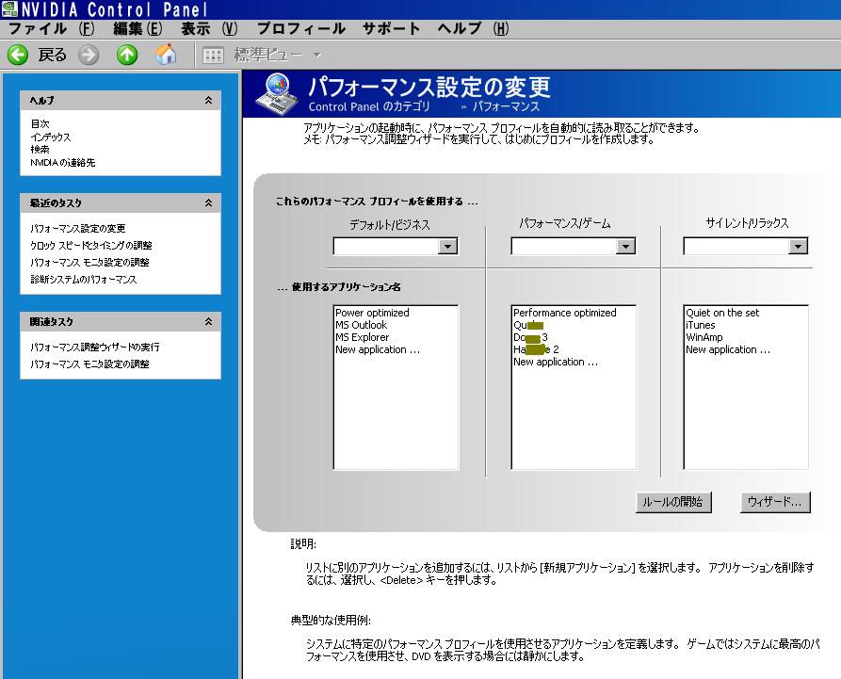Screen dimensions: 841x679
Task: Open the 目次 help link
Action: 40,124
